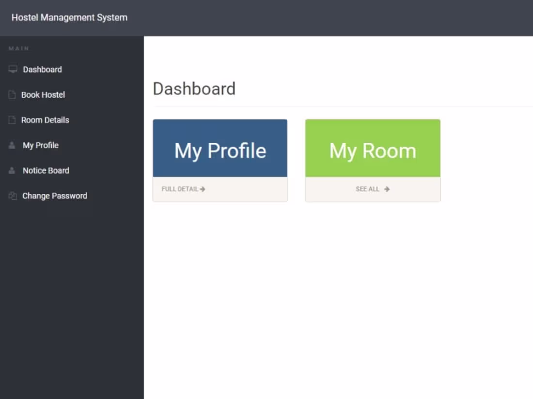This screenshot has height=399, width=533.
Task: Click the Dashboard monitor icon in sidebar
Action: pos(13,69)
